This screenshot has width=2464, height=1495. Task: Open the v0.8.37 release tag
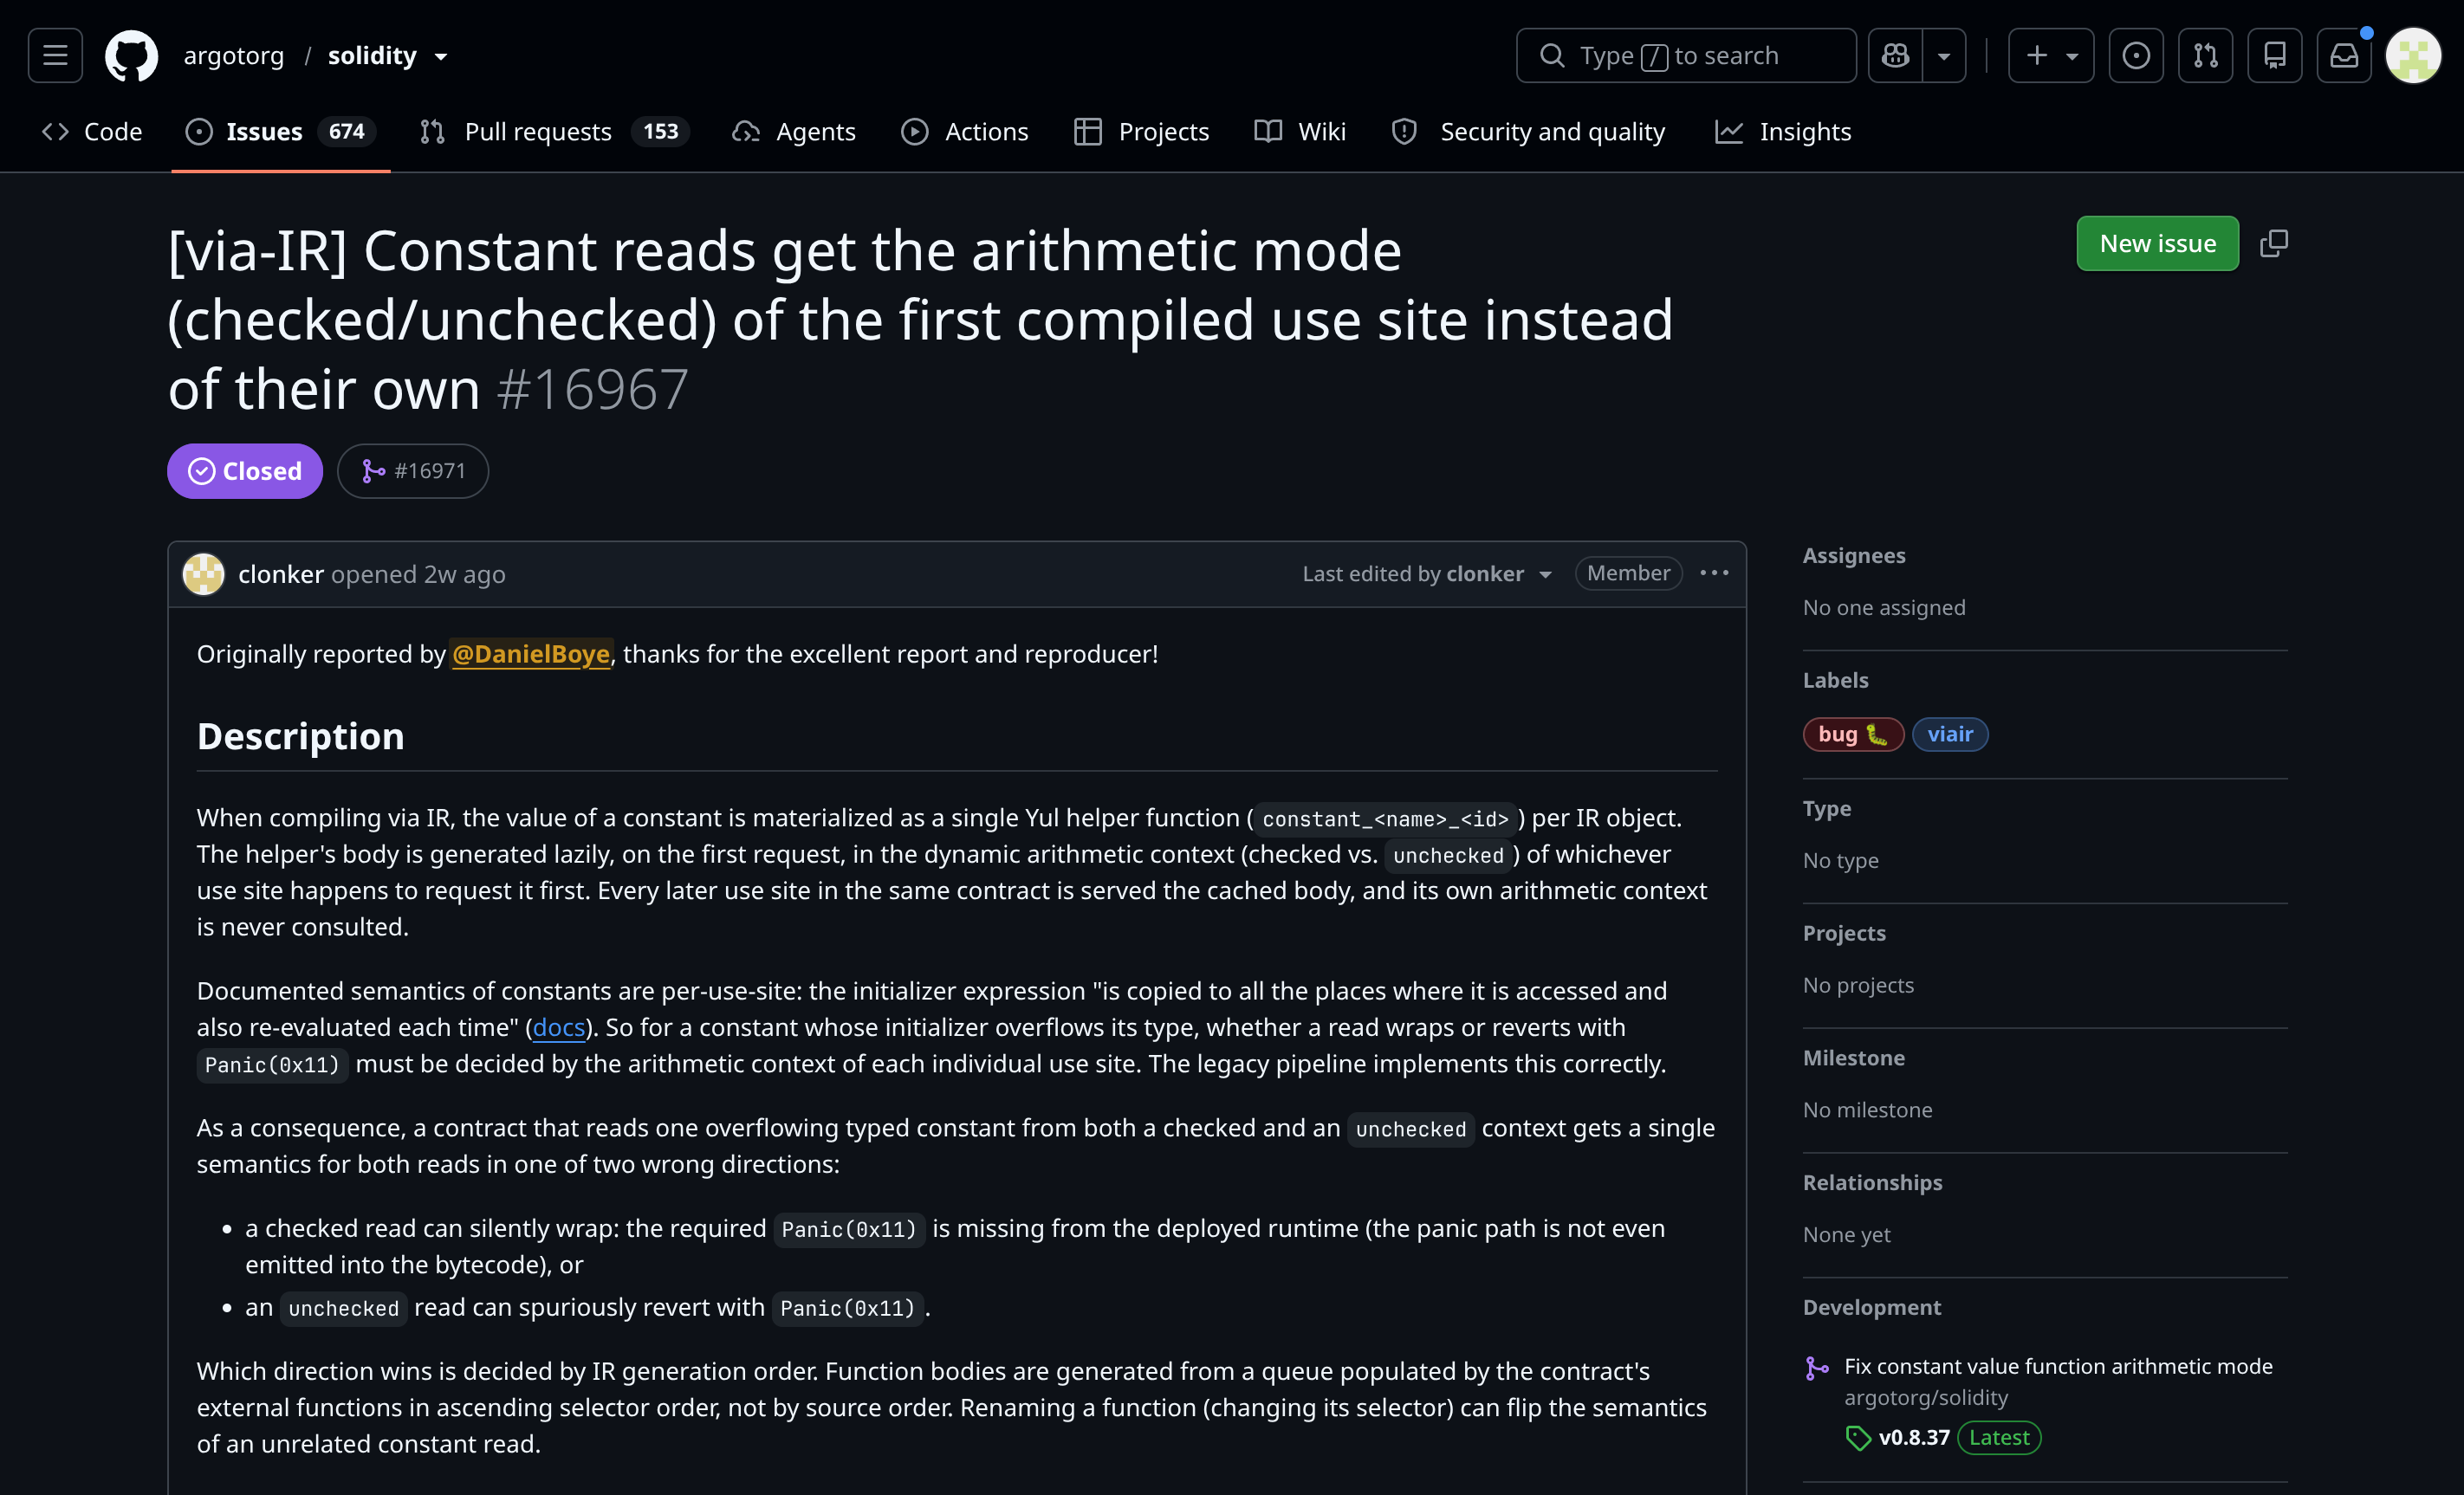point(1914,1437)
